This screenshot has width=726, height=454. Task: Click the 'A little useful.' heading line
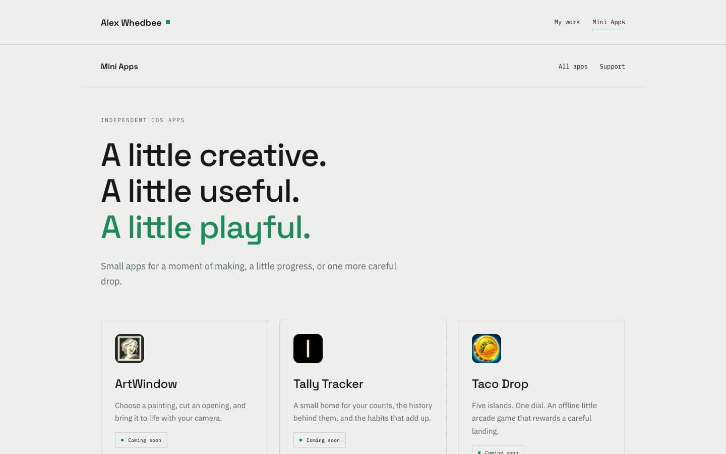(200, 191)
